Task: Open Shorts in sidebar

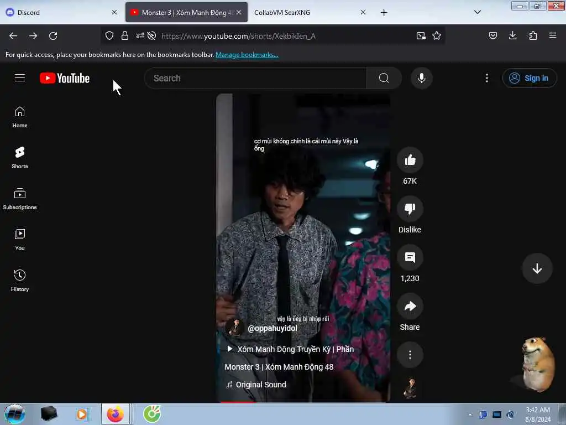Action: tap(20, 158)
